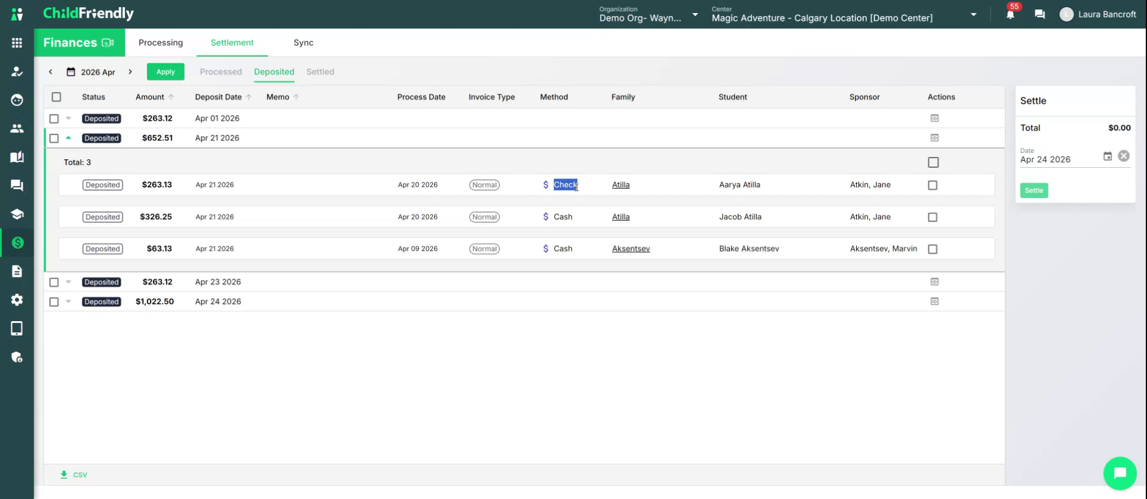Open the Atilla family link in the $326.25 row

tap(621, 217)
